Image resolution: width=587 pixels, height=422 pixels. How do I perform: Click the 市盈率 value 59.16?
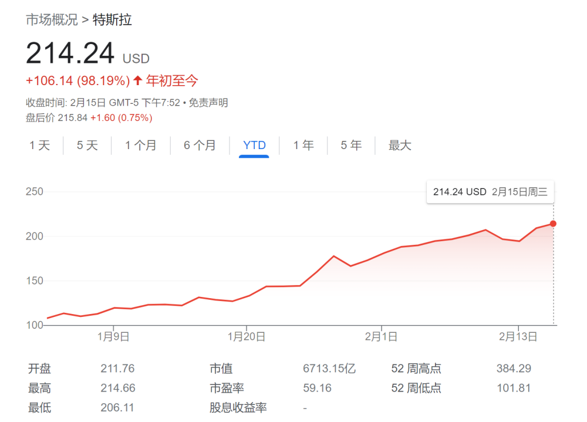pos(317,388)
